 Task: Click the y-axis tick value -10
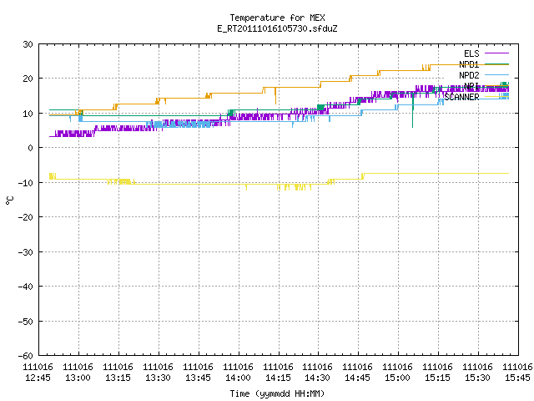26,183
